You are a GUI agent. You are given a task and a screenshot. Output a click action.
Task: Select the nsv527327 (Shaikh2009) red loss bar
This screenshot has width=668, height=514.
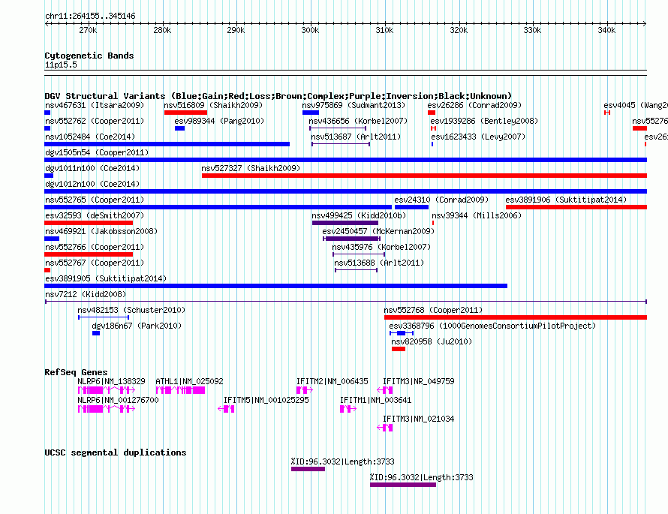point(424,176)
